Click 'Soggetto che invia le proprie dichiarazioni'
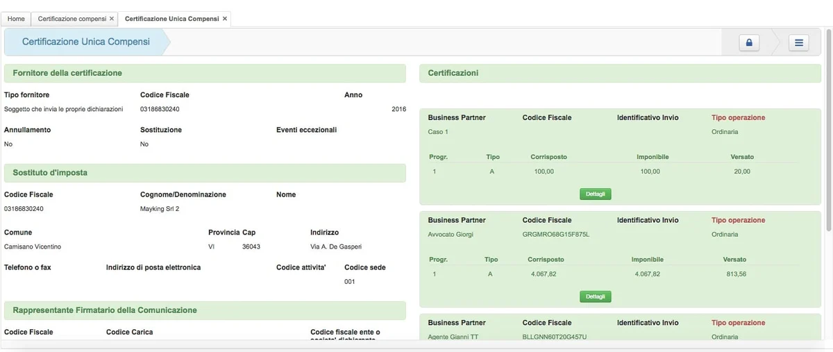Viewport: 833px width, 352px height. 63,109
